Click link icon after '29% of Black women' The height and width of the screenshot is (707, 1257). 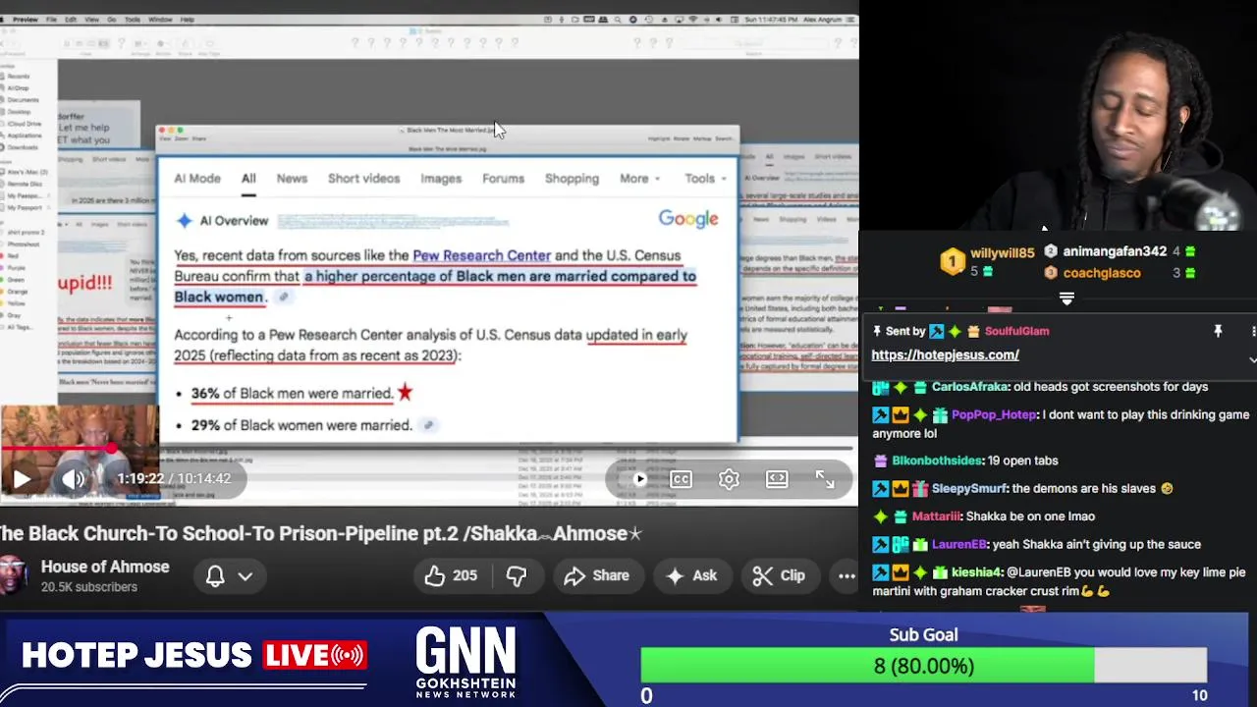[x=428, y=425]
